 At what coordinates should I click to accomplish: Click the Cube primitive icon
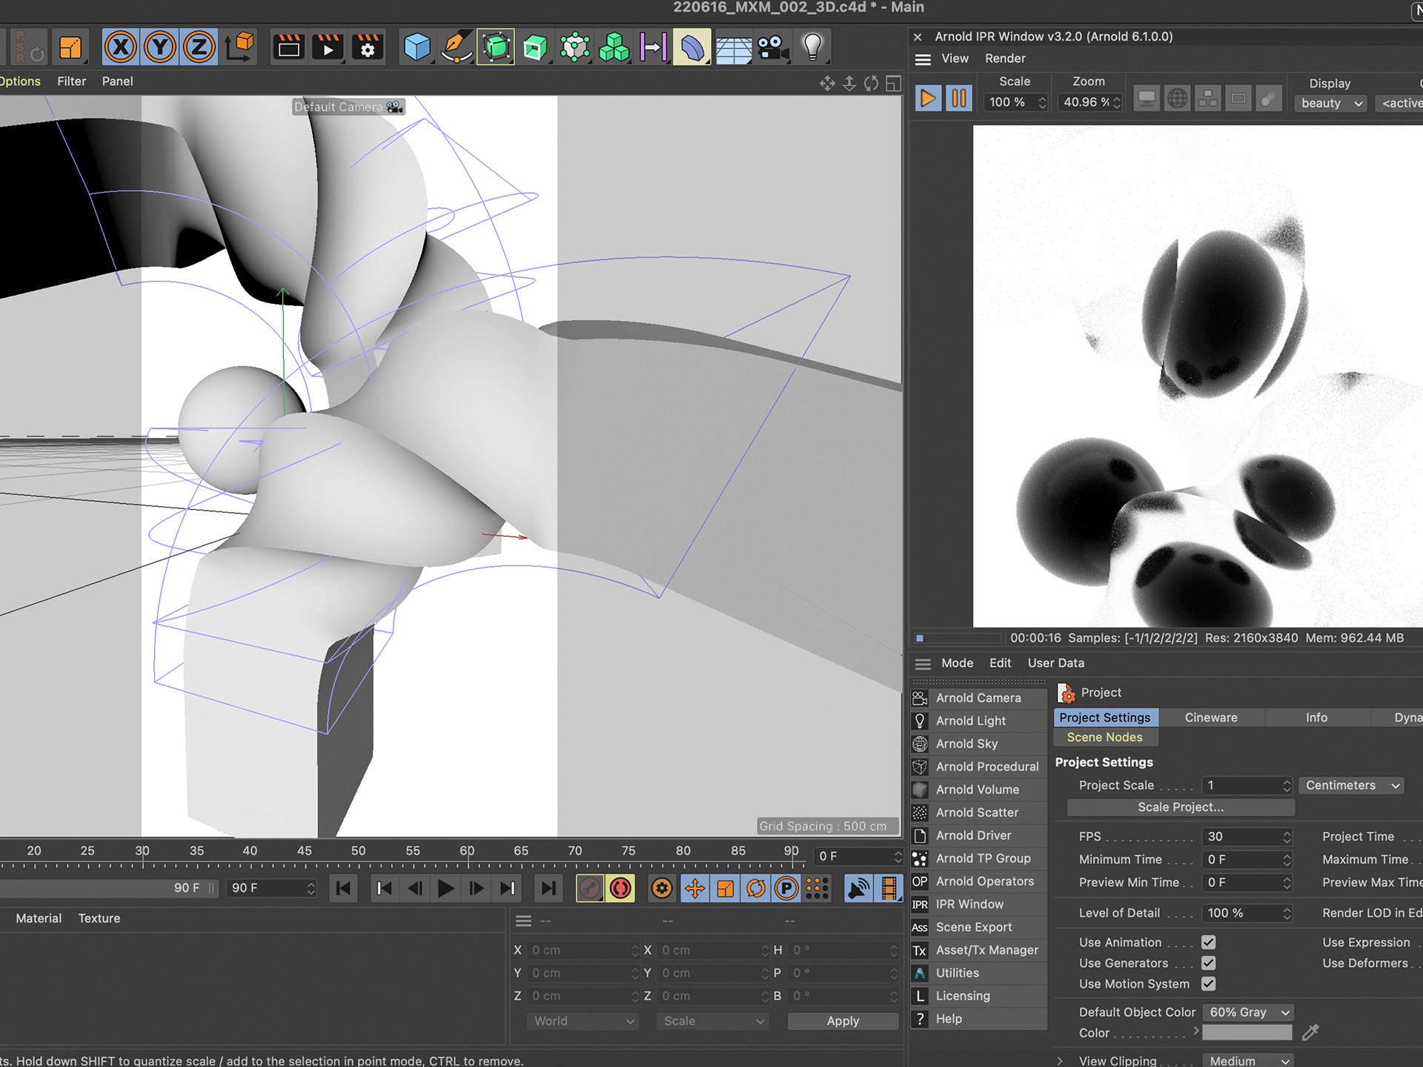417,47
